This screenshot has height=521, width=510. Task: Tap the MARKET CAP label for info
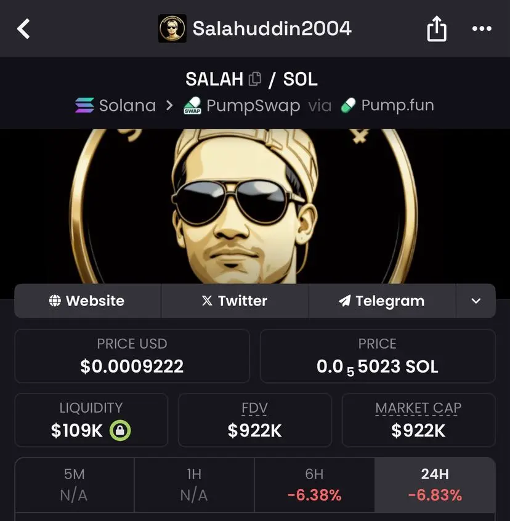418,408
